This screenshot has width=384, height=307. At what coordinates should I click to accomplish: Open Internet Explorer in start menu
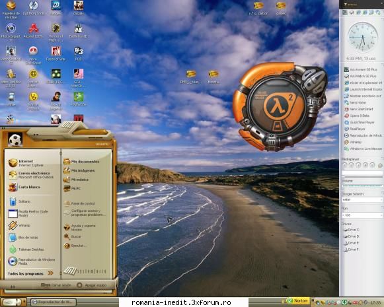tap(26, 163)
